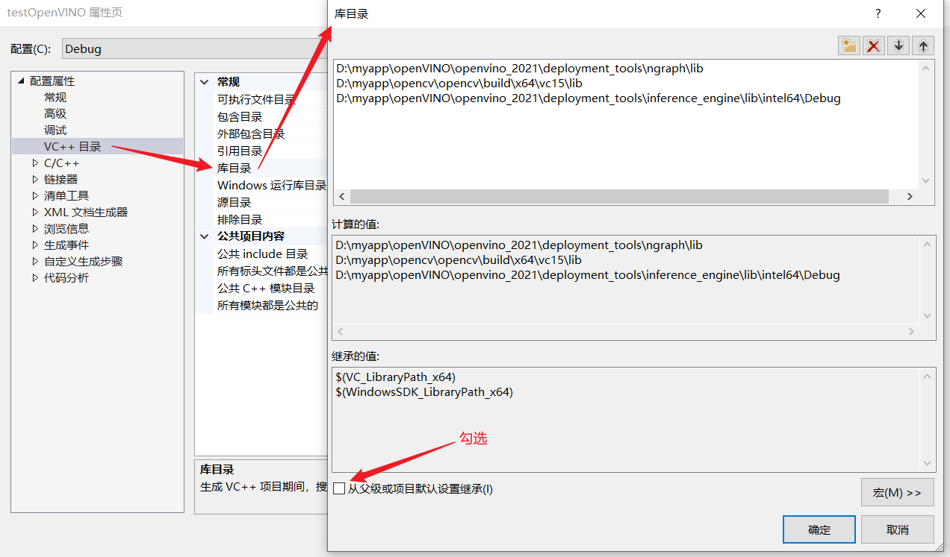Select the 公共 C++ 模块目录 row
The image size is (950, 557).
click(261, 288)
